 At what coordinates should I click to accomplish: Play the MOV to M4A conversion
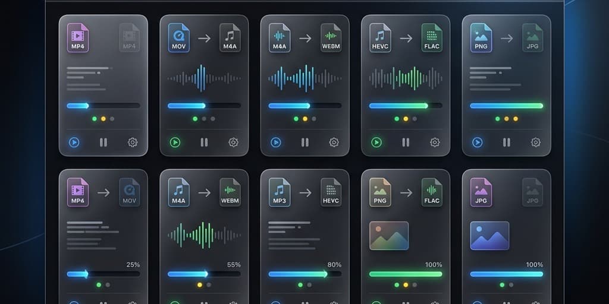tap(175, 142)
